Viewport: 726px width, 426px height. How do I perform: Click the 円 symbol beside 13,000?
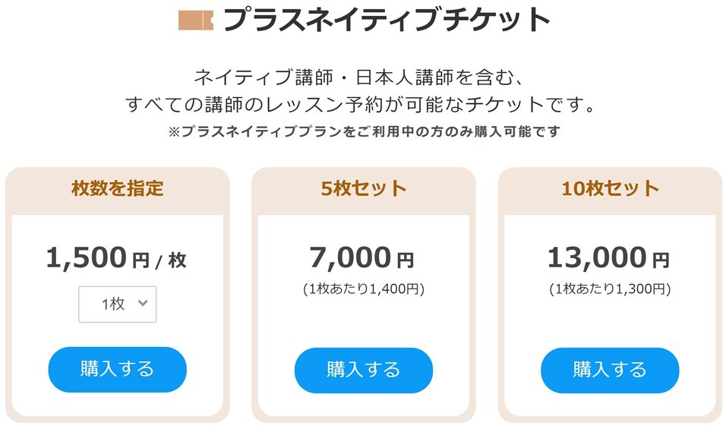(x=661, y=260)
